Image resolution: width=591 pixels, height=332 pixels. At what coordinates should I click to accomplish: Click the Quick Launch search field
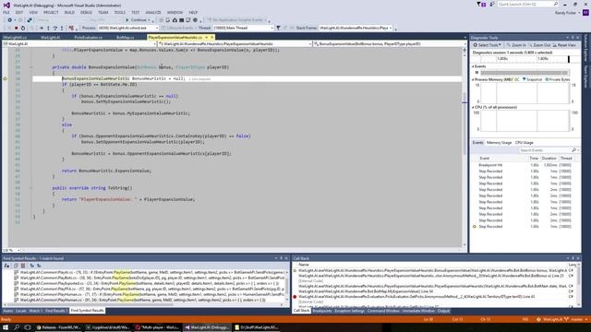click(x=527, y=4)
